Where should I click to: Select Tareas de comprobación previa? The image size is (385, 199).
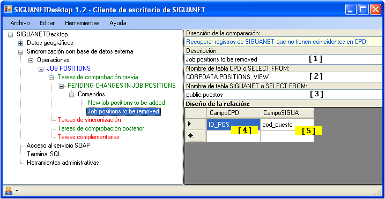point(98,77)
